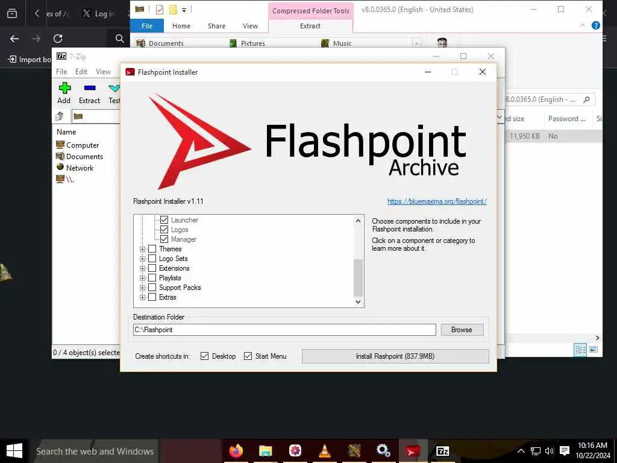Click the Destination Folder text field
Image resolution: width=617 pixels, height=463 pixels.
[284, 330]
